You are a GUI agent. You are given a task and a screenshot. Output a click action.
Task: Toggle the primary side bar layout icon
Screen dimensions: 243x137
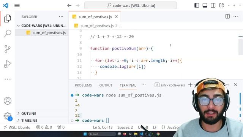click(197, 5)
